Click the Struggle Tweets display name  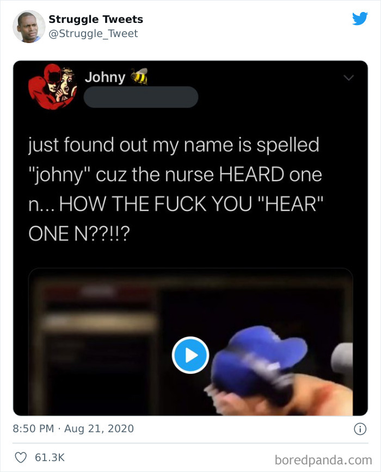click(96, 19)
